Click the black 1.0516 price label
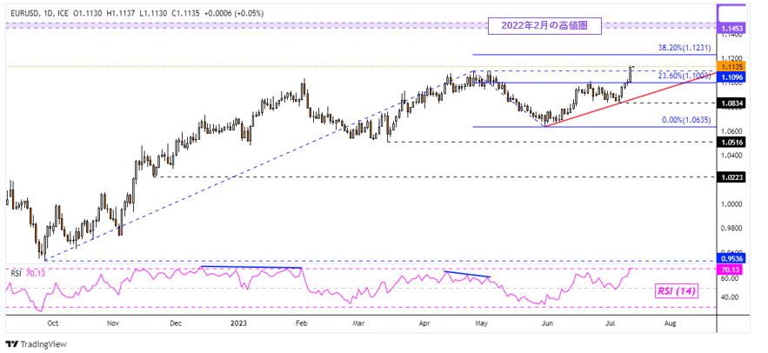 click(731, 142)
